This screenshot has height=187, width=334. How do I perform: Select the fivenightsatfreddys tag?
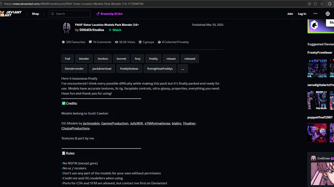click(160, 69)
